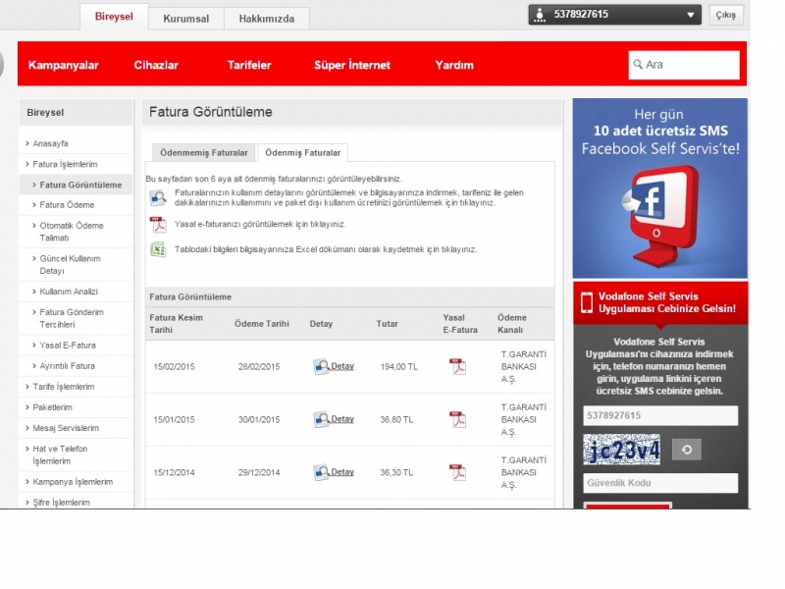Image resolution: width=785 pixels, height=589 pixels.
Task: Refresh the captcha image
Action: click(x=686, y=450)
